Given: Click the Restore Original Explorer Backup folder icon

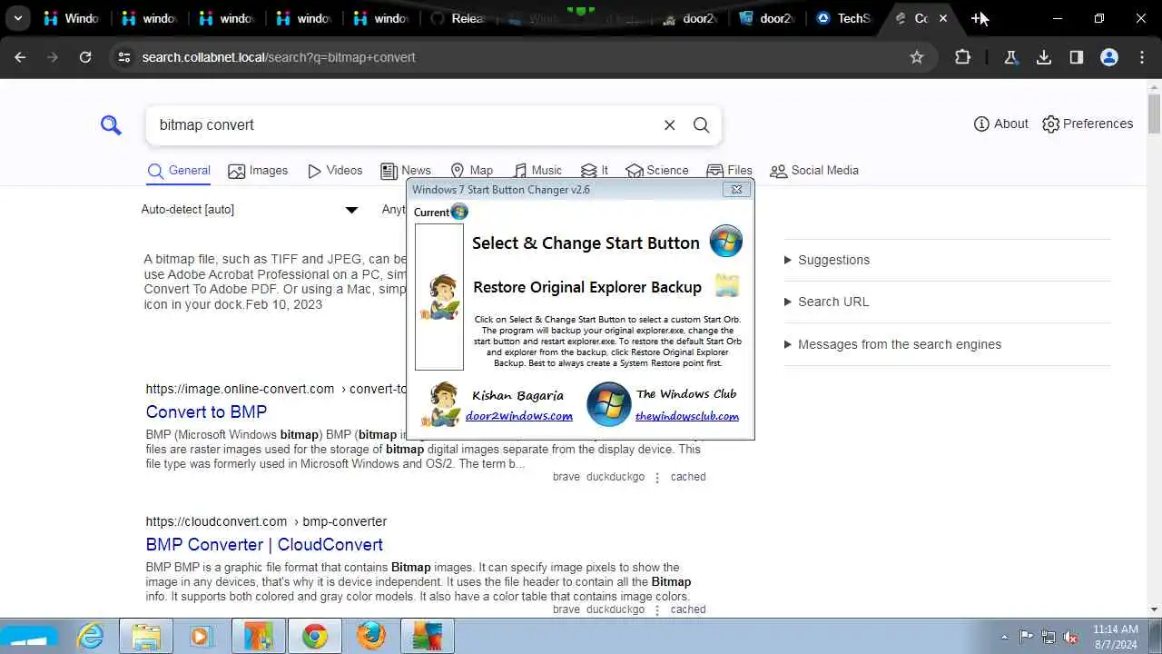Looking at the screenshot, I should coord(727,286).
